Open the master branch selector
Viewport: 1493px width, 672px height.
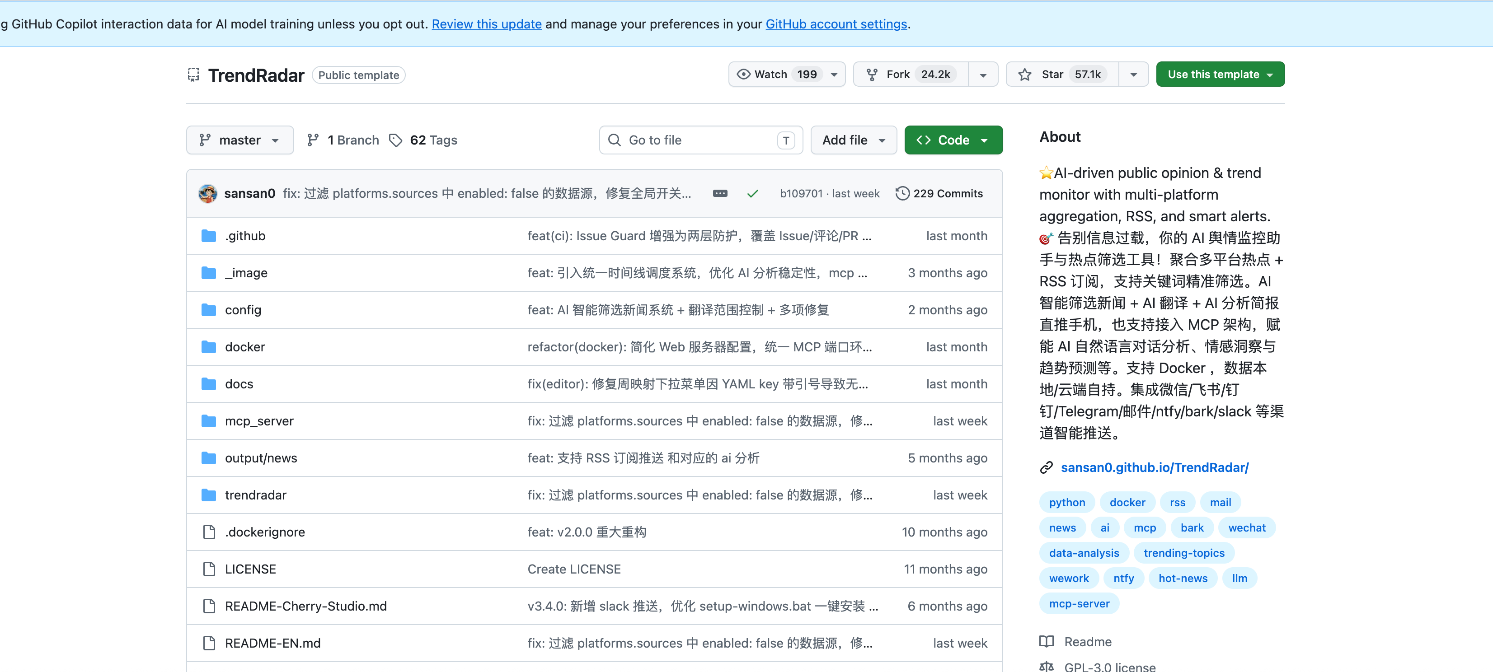pyautogui.click(x=240, y=140)
